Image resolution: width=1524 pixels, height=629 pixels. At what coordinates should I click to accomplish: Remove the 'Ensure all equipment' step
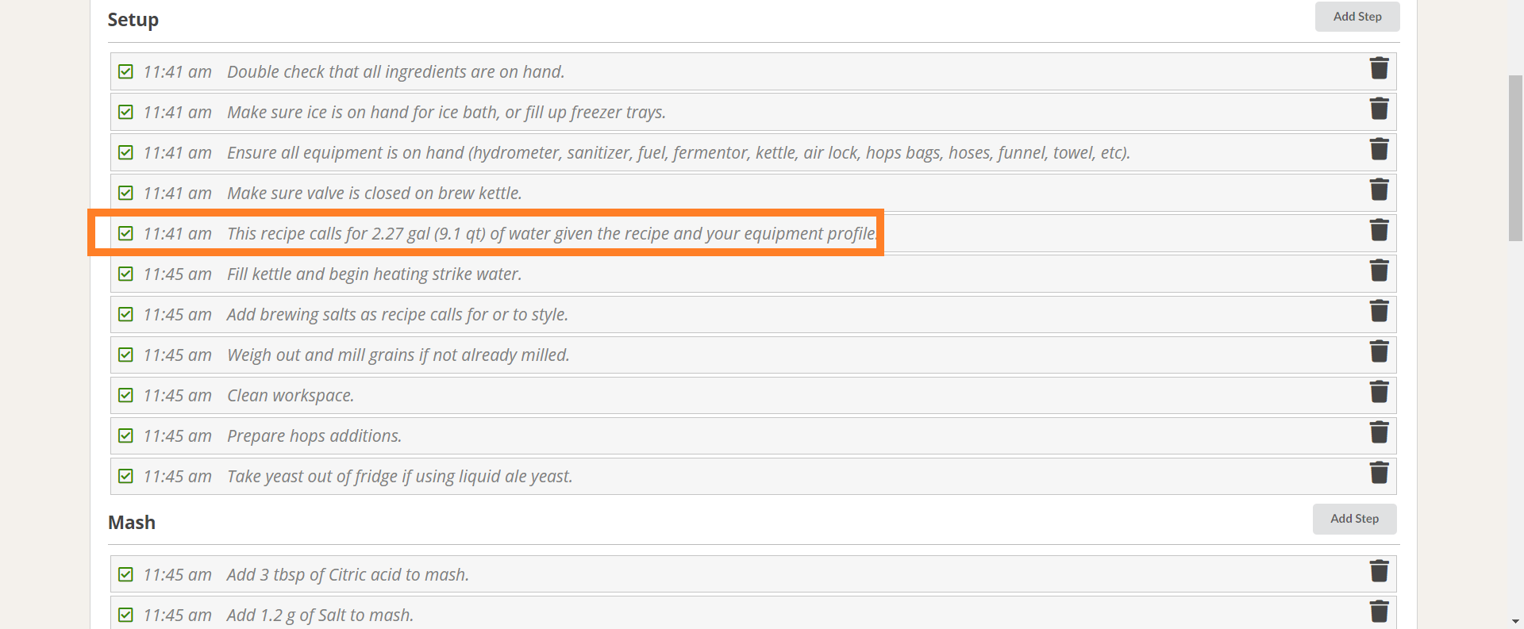1379,149
